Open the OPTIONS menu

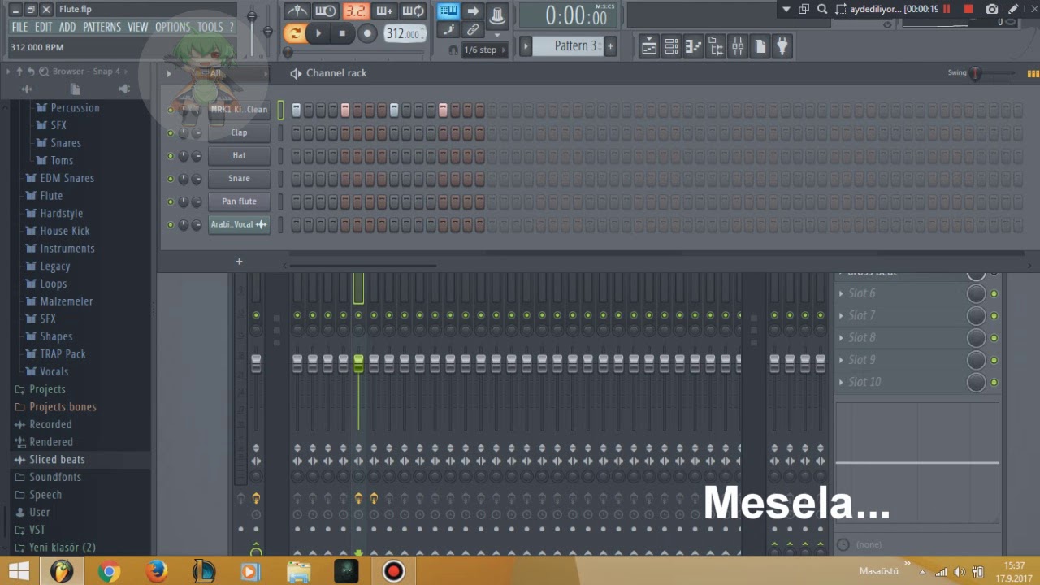click(172, 27)
